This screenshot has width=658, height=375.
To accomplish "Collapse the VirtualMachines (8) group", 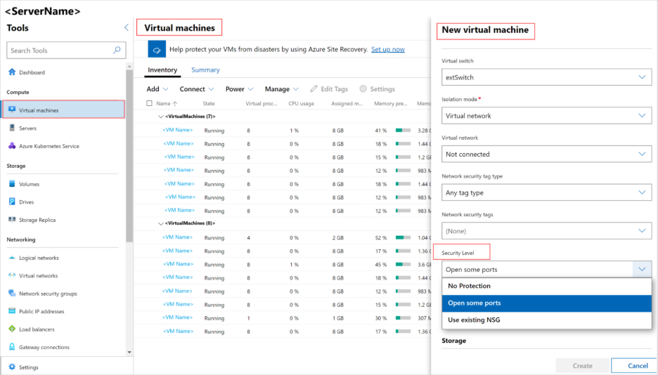I will point(160,223).
